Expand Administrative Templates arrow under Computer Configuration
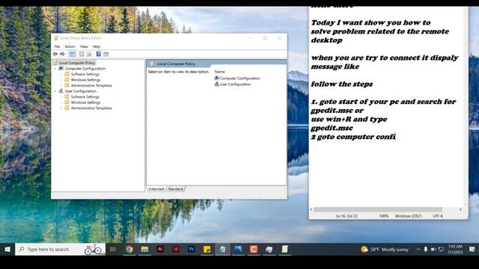The height and width of the screenshot is (269, 479). [61, 85]
